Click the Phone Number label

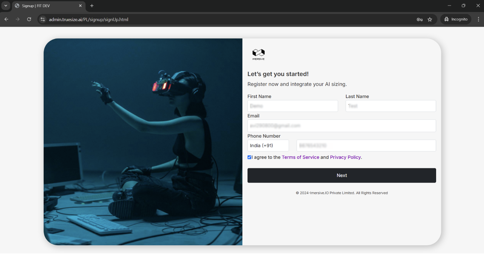[x=264, y=136]
